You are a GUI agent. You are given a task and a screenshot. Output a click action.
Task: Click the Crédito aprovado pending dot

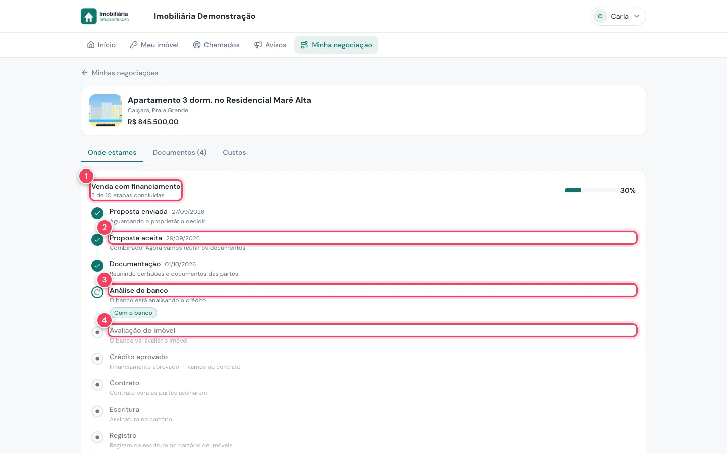[97, 358]
